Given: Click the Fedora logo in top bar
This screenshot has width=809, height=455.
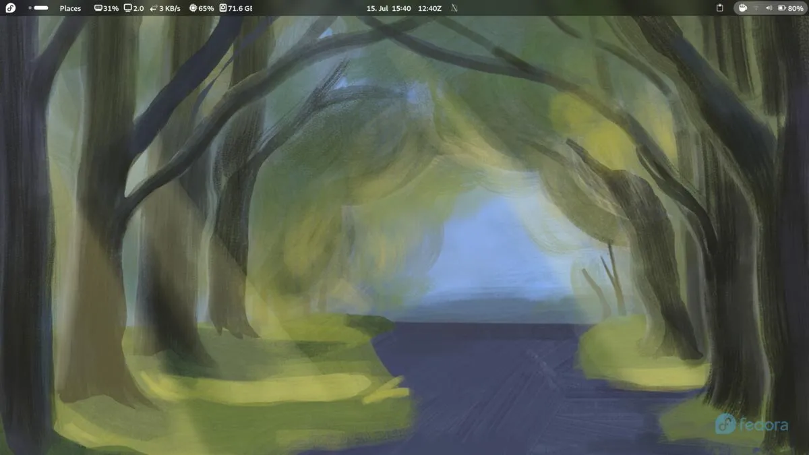Looking at the screenshot, I should (x=11, y=8).
